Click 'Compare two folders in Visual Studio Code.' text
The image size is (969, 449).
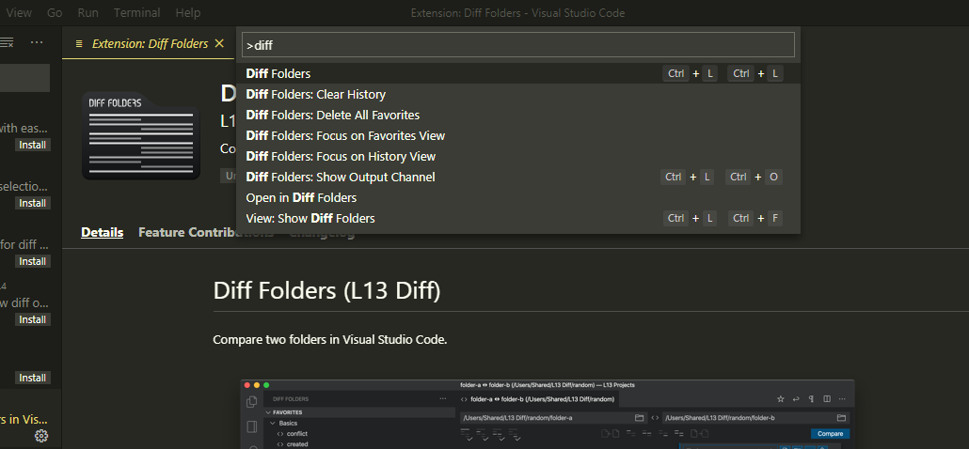(329, 340)
